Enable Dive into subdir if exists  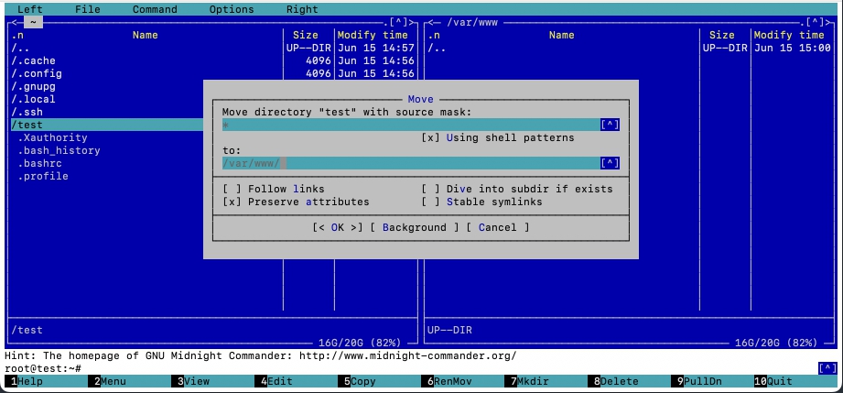point(516,189)
